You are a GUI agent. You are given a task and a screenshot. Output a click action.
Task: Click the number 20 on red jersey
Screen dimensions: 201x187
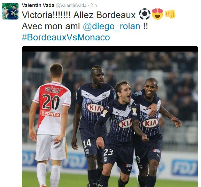(51, 102)
